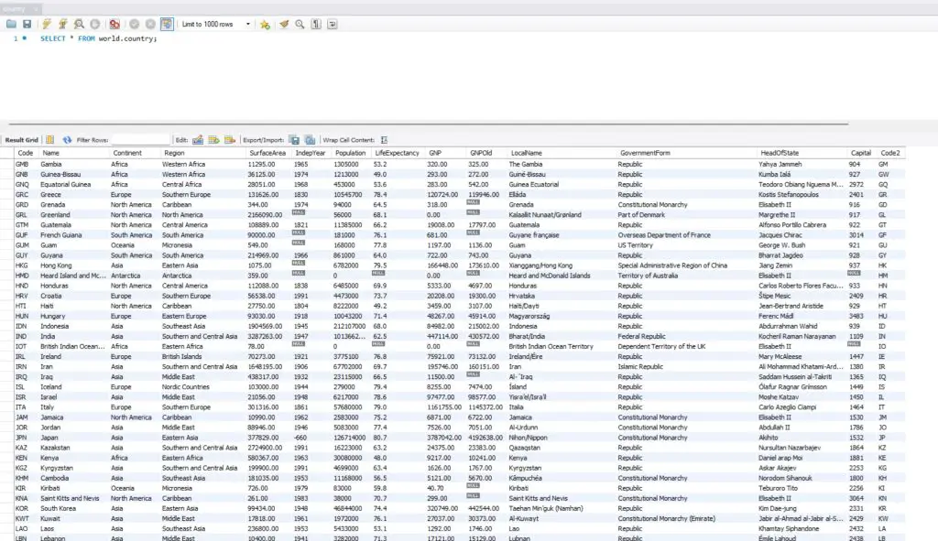Select the 'Saddam Hussein al-Takriti' cell
This screenshot has height=541, width=938.
coord(795,376)
